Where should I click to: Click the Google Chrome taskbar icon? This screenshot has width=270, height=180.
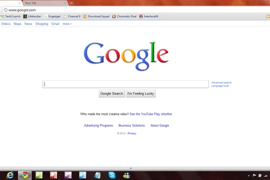(25, 175)
